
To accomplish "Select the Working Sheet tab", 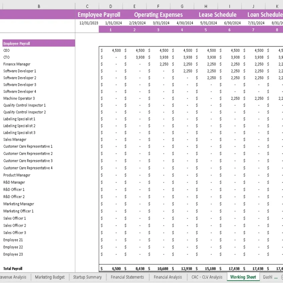I will 243,277.
